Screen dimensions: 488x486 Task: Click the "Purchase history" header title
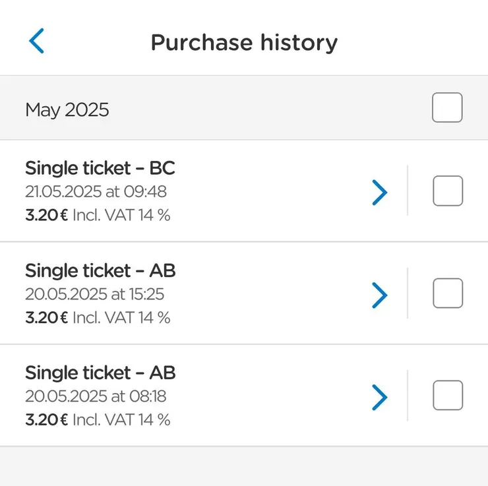coord(244,42)
